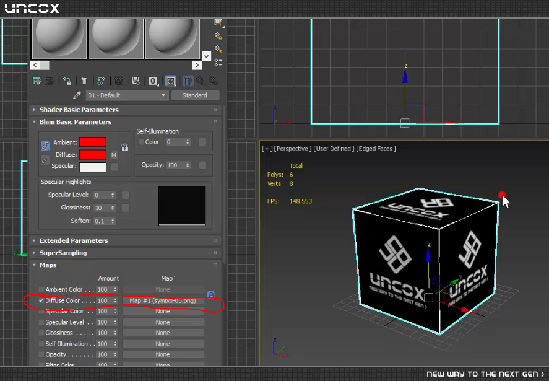Click the Get Material icon
Viewport: 549px width, 381px height.
37,81
